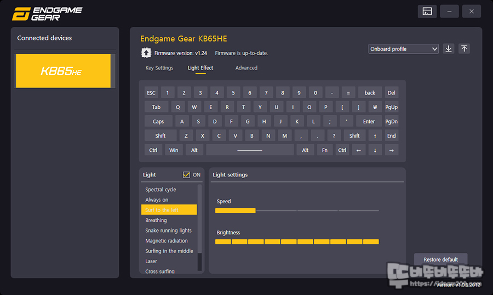Click the right Alt key on layout

305,150
